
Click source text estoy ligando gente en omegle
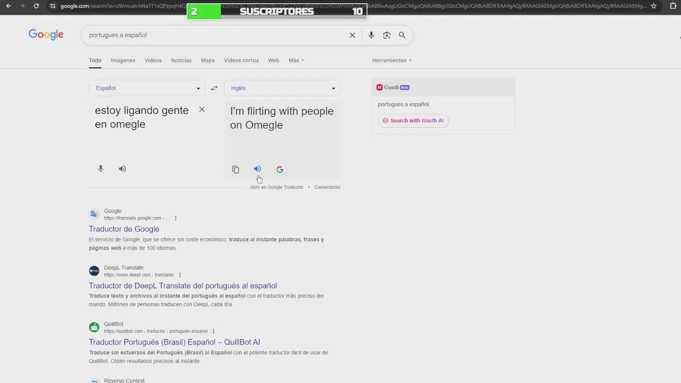[142, 117]
